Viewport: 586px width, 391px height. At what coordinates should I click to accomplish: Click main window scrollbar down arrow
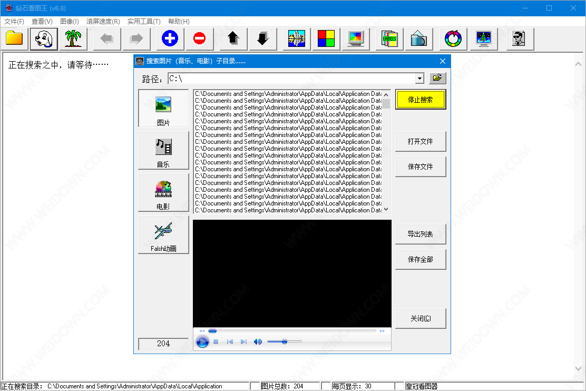578,368
